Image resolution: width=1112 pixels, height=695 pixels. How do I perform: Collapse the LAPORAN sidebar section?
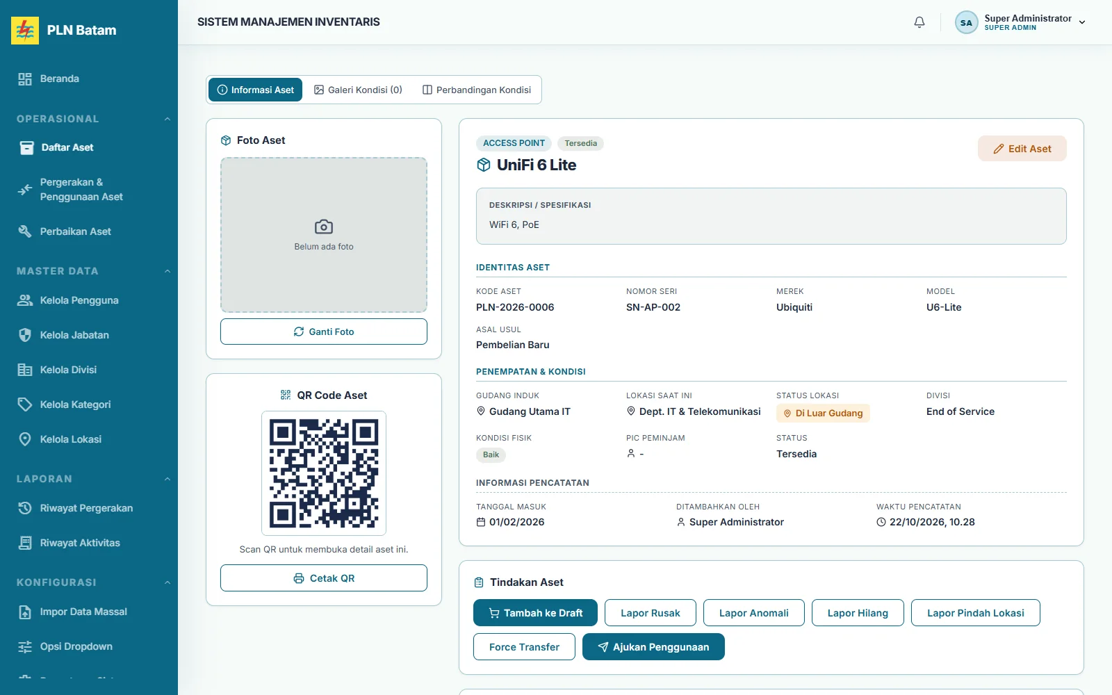point(167,479)
